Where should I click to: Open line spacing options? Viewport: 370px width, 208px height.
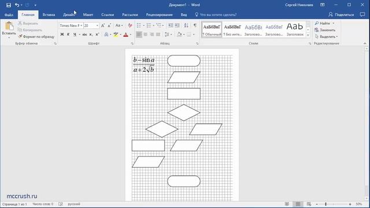tap(167, 35)
